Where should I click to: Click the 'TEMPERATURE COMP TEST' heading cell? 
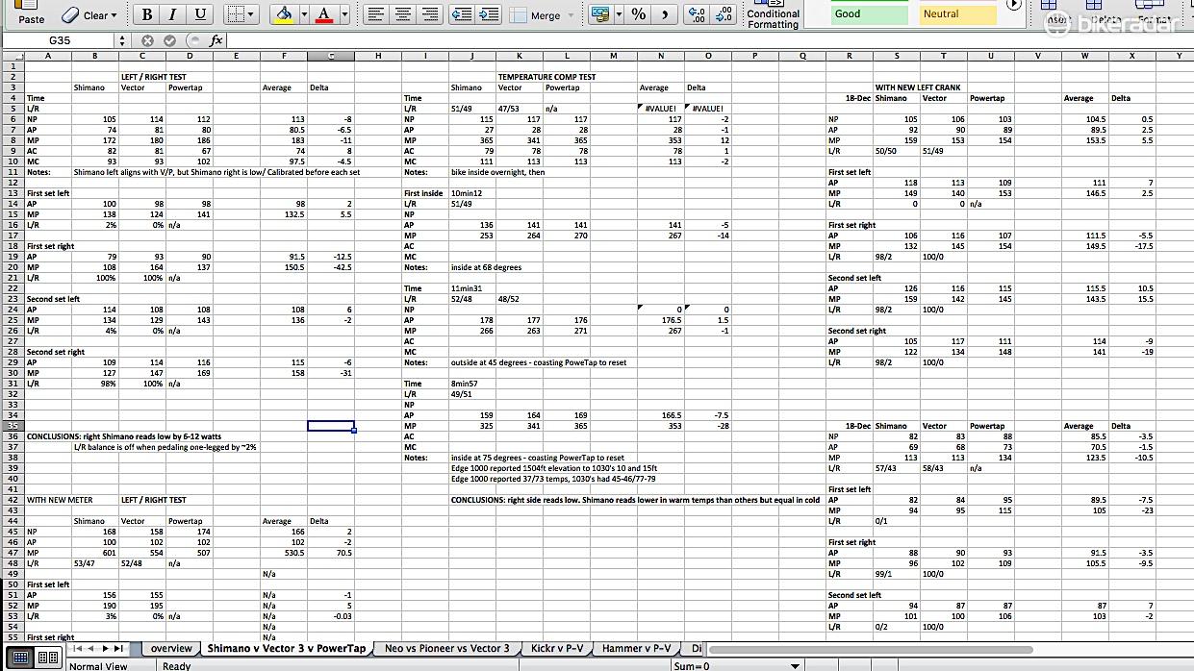(x=546, y=77)
